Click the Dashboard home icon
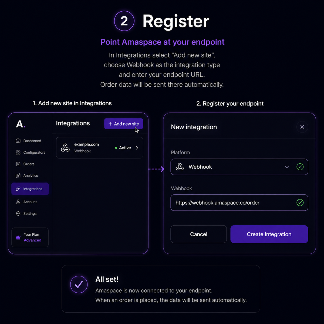 pyautogui.click(x=18, y=141)
